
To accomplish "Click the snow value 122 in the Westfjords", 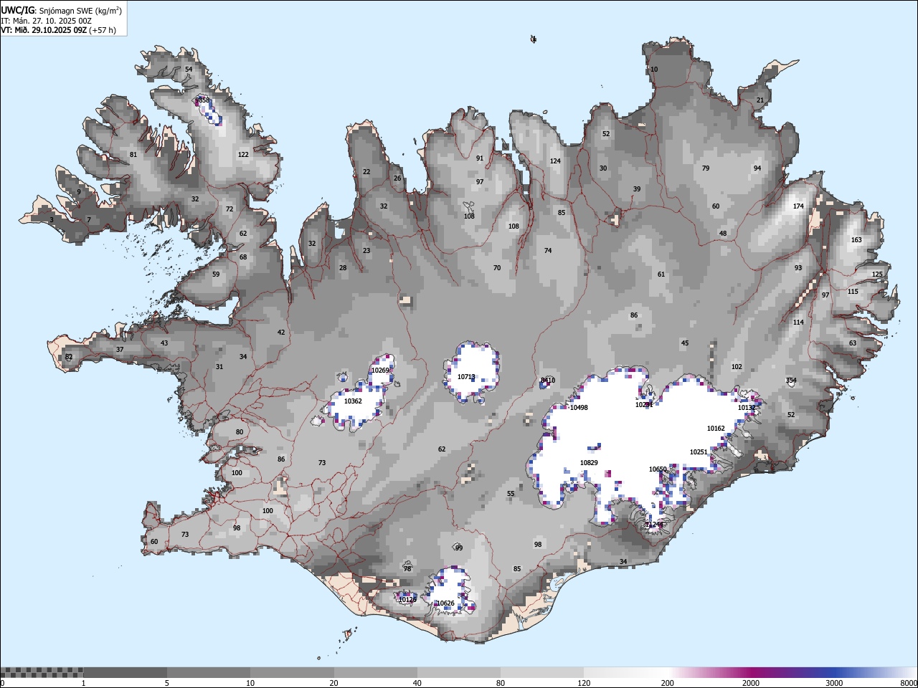I will (243, 155).
